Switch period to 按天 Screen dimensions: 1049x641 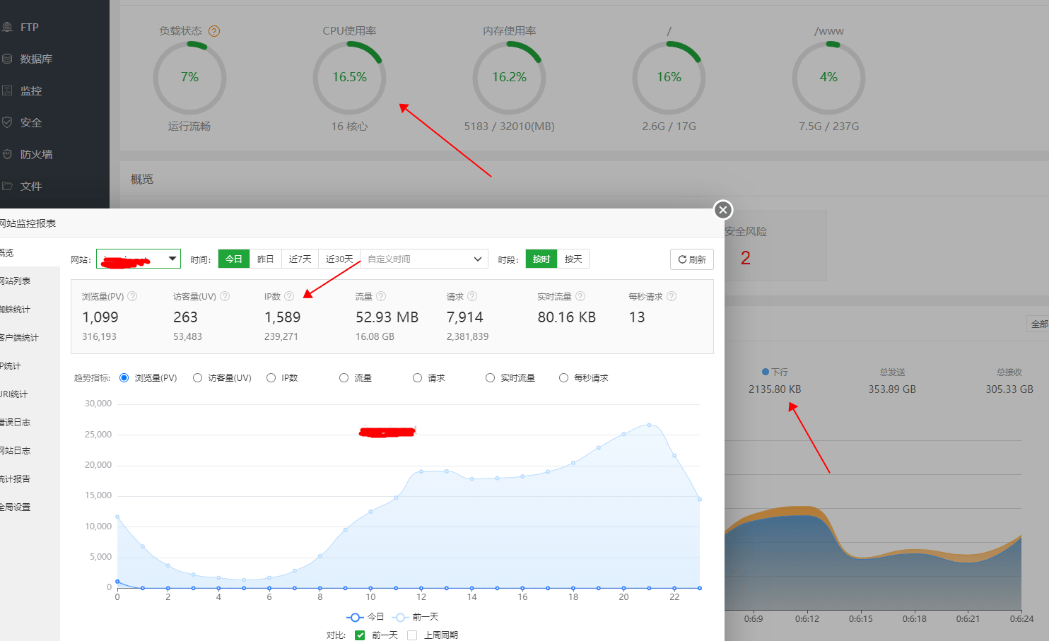(x=573, y=259)
